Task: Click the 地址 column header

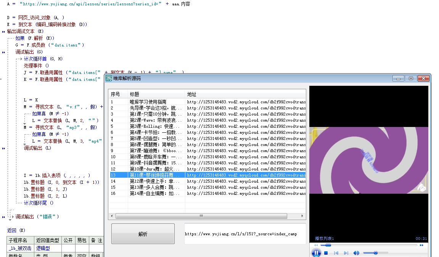Action: coord(245,94)
